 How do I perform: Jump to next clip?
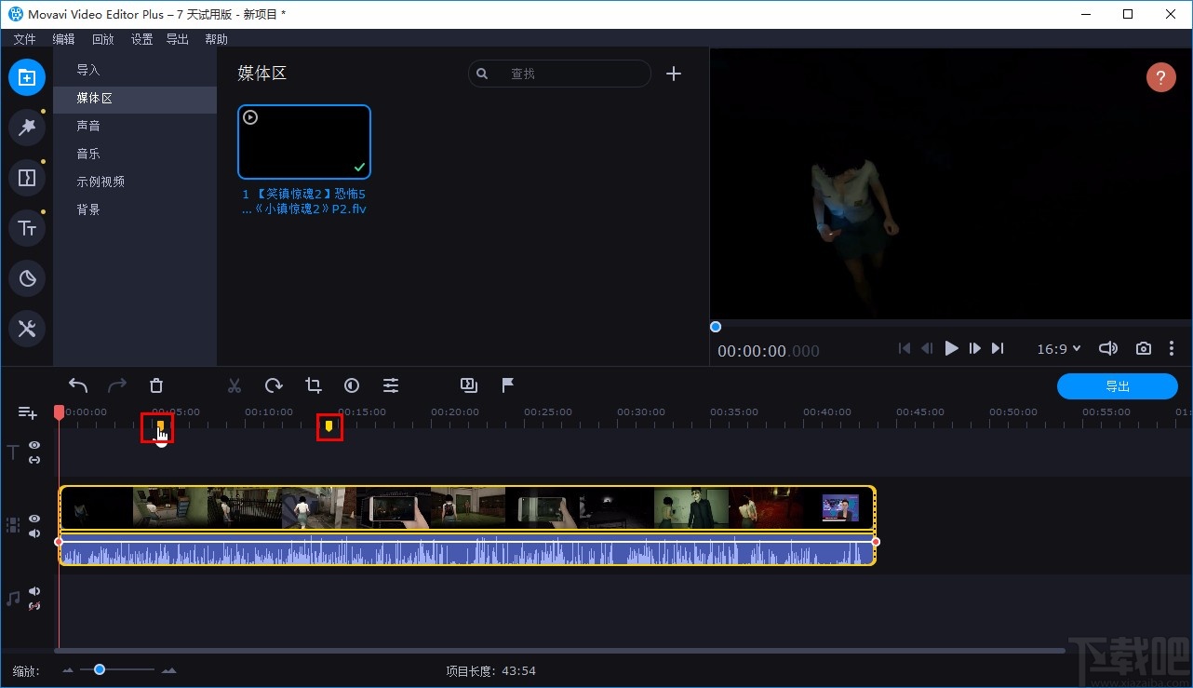[x=998, y=348]
